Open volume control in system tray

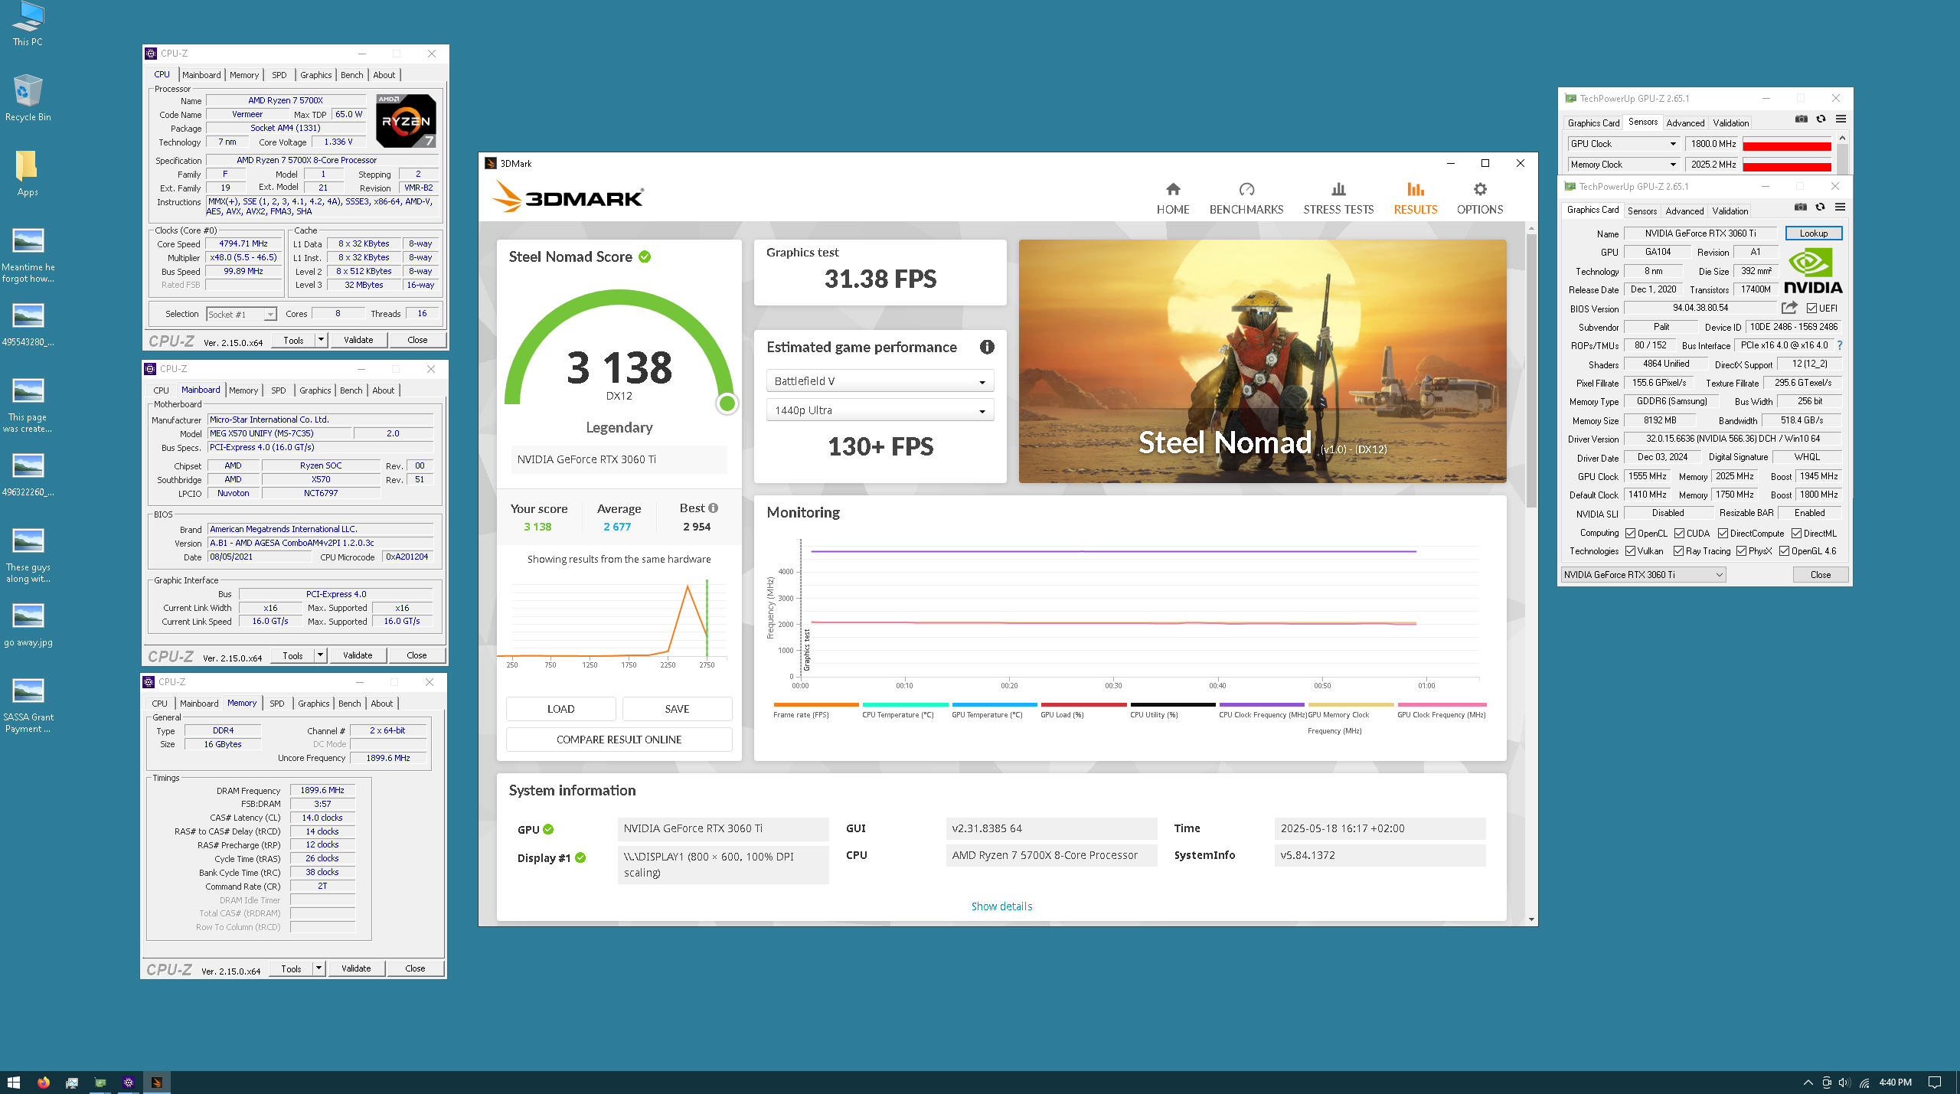(1844, 1082)
